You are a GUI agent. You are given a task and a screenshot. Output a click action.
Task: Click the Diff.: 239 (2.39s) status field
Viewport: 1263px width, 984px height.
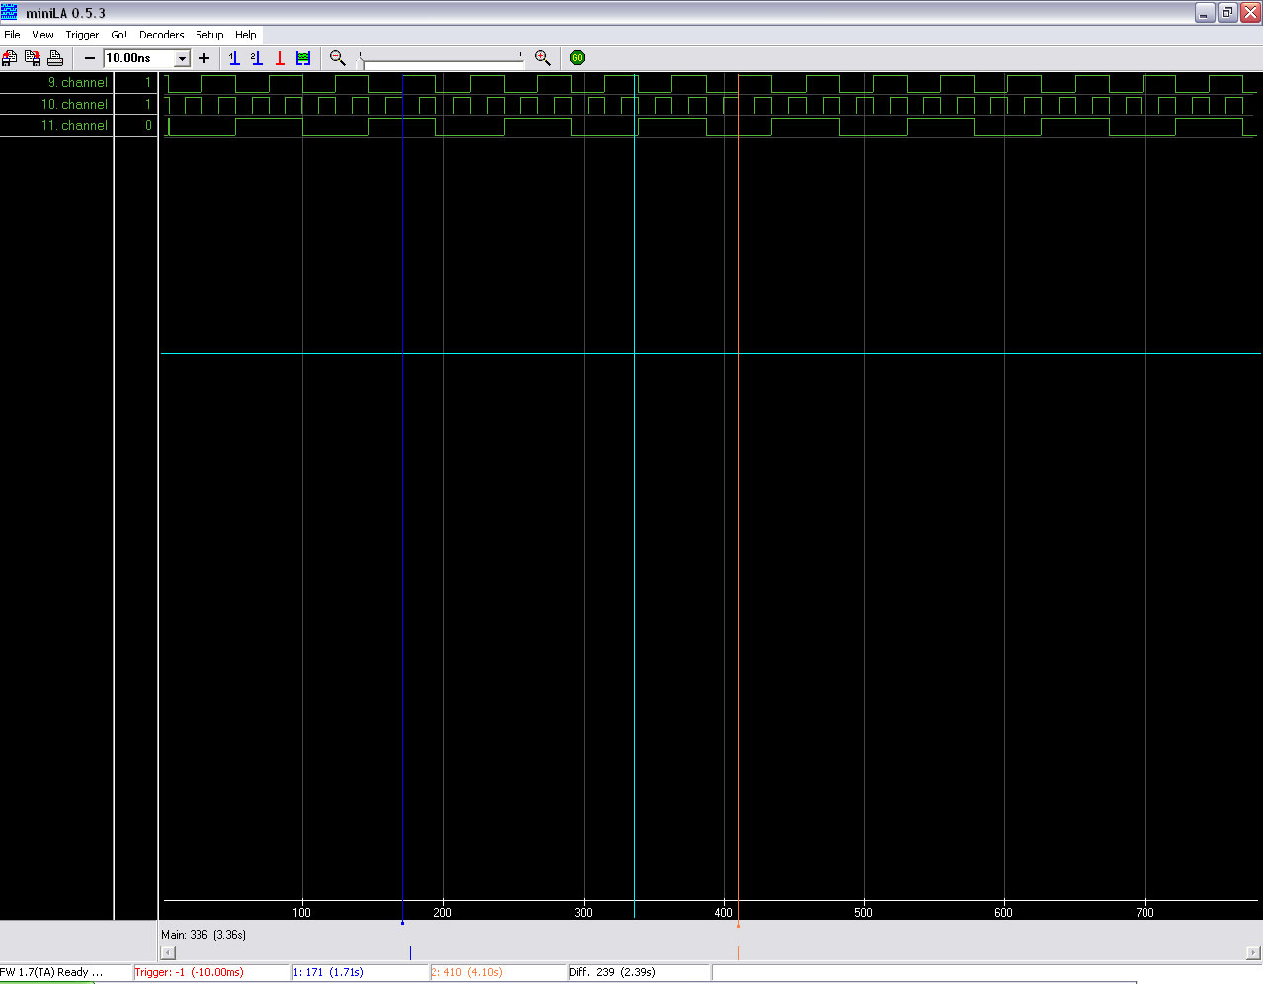638,972
